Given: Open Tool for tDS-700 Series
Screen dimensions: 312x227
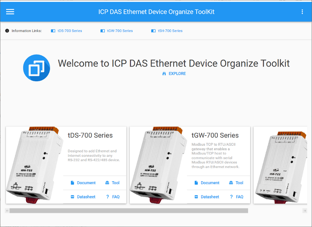Looking at the screenshot, I should (113, 183).
